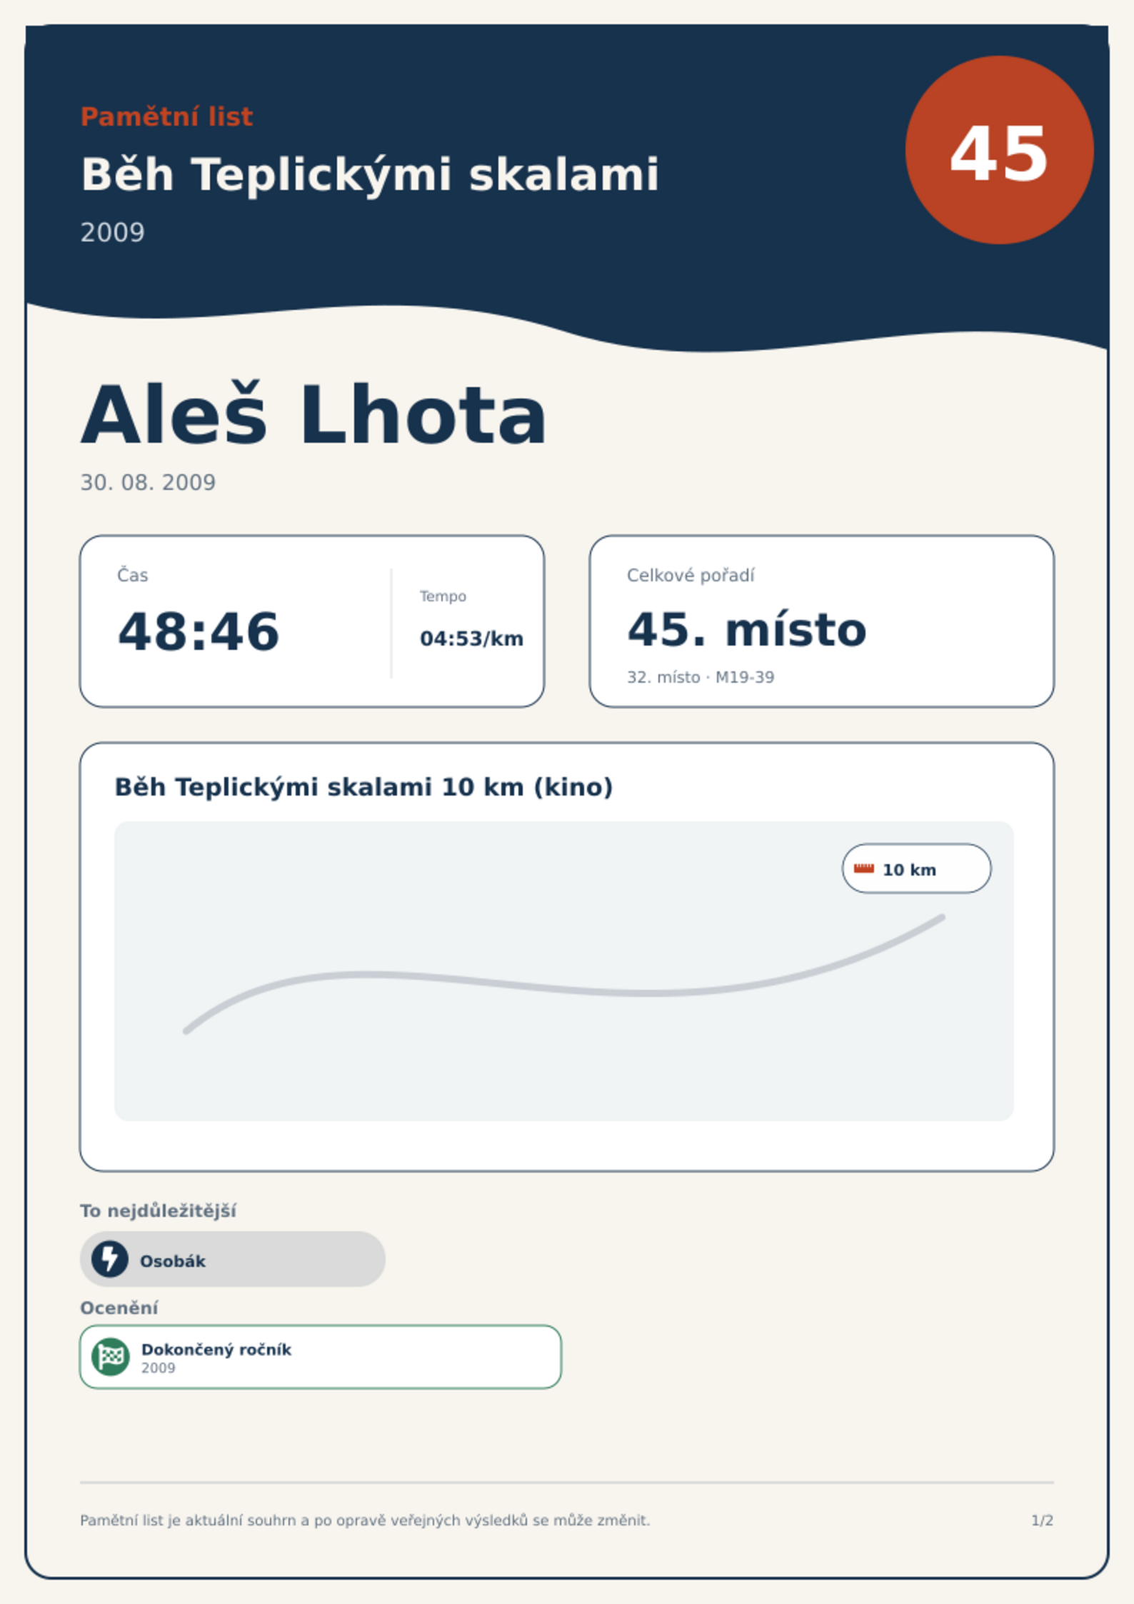Click the race date 30. 08. 2009
The width and height of the screenshot is (1134, 1604).
tap(148, 483)
